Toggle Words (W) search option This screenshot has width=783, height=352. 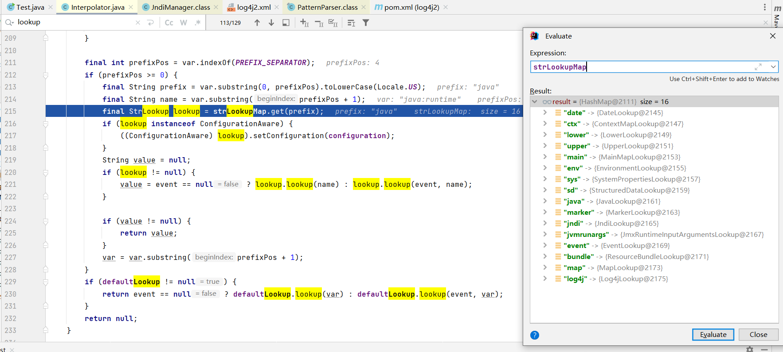184,23
